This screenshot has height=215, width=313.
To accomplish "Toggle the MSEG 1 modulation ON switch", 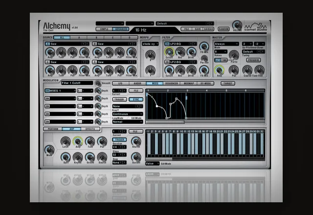I will [x=47, y=91].
